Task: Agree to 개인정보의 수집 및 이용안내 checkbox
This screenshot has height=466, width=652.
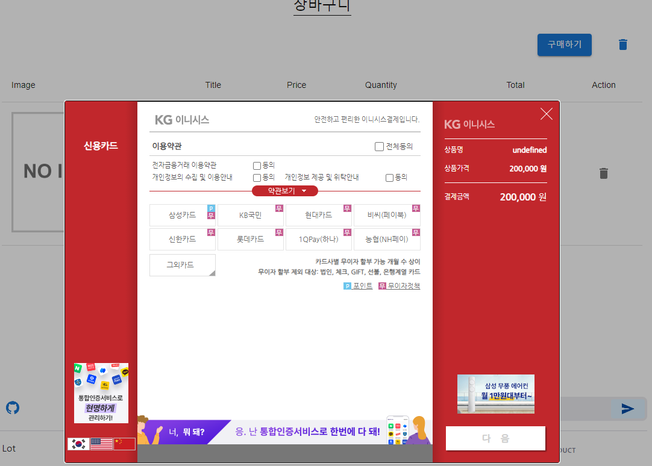Action: [x=257, y=178]
